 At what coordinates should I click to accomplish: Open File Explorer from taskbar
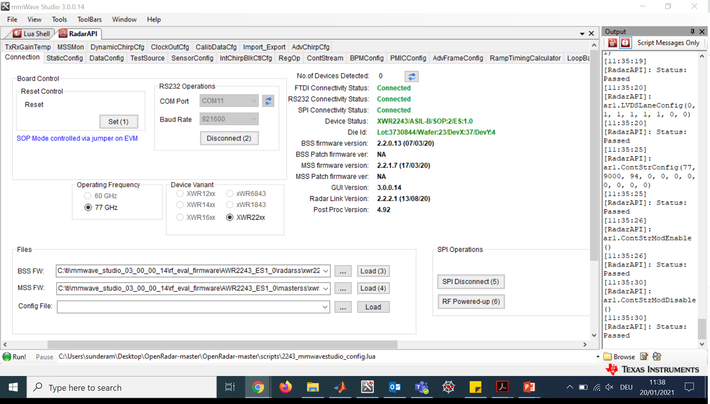pos(313,387)
